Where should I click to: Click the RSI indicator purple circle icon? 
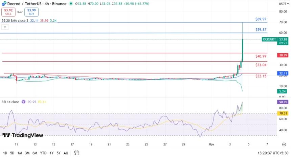24,102
